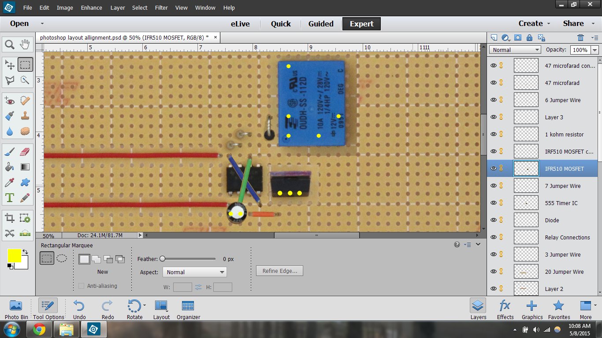This screenshot has height=338, width=602.
Task: Create a new layer in Layers panel
Action: click(494, 38)
